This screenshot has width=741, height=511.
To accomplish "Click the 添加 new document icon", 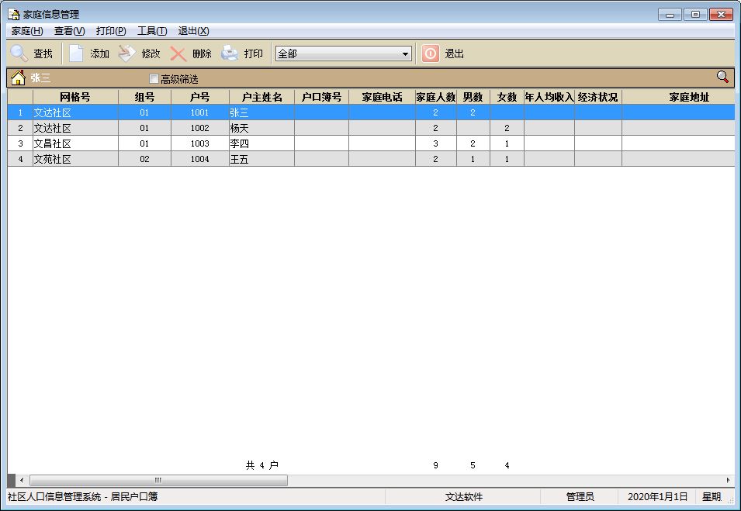I will tap(76, 54).
